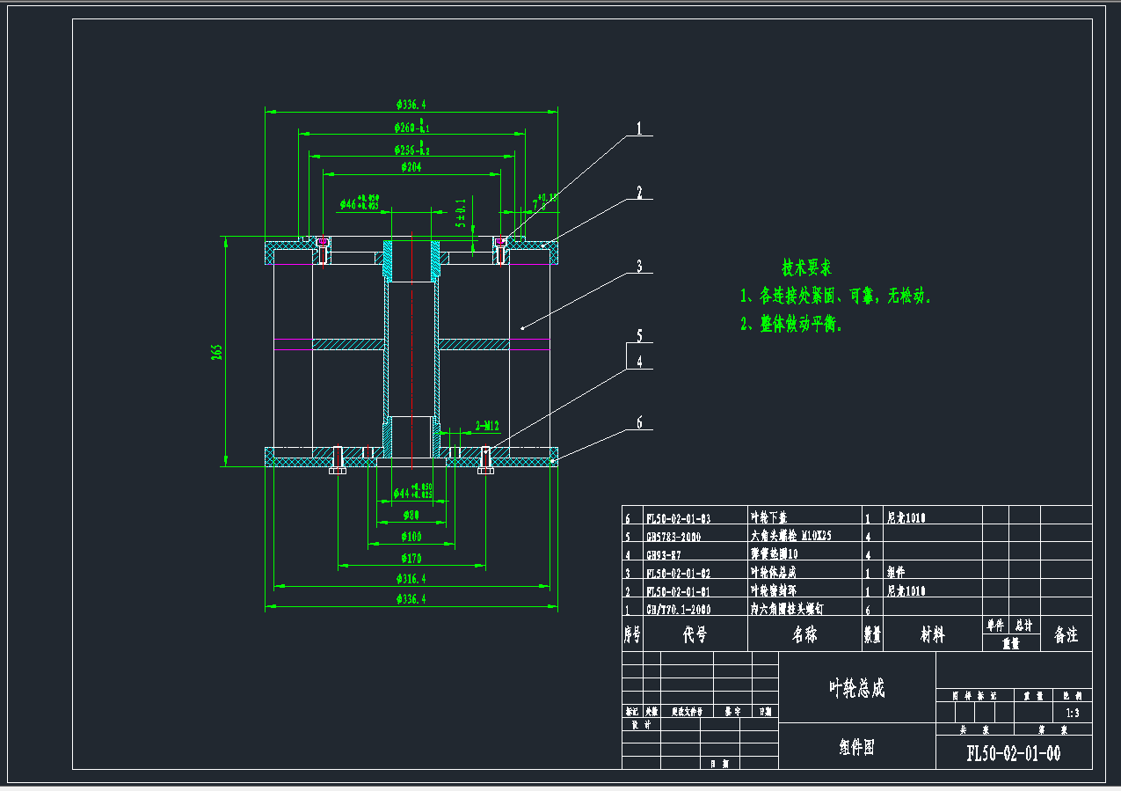Select the 263 height dimension text
Viewport: 1121px width, 791px height.
click(216, 352)
